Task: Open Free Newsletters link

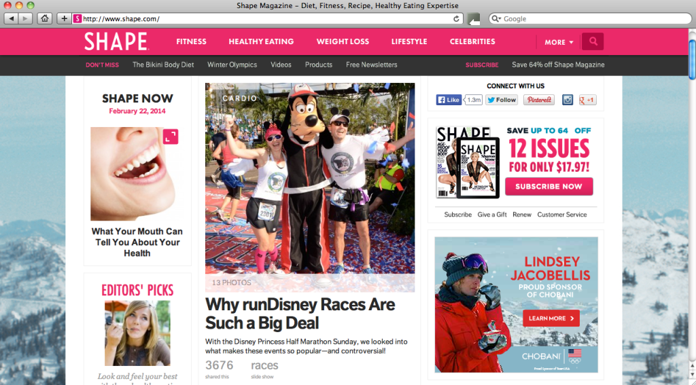Action: click(372, 65)
